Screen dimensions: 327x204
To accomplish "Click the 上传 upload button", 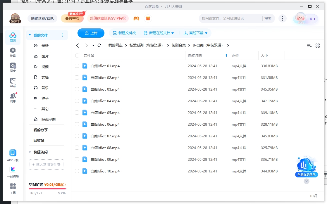I will pos(91,33).
